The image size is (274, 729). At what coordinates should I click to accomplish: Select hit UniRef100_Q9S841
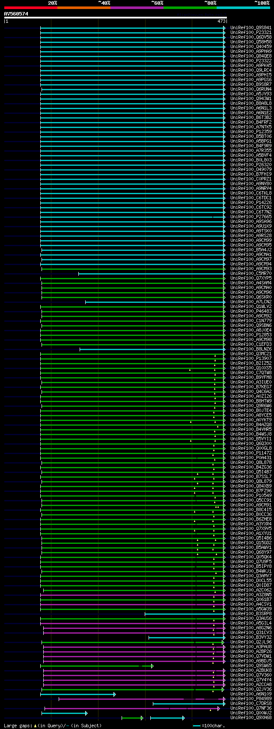[x=251, y=27]
